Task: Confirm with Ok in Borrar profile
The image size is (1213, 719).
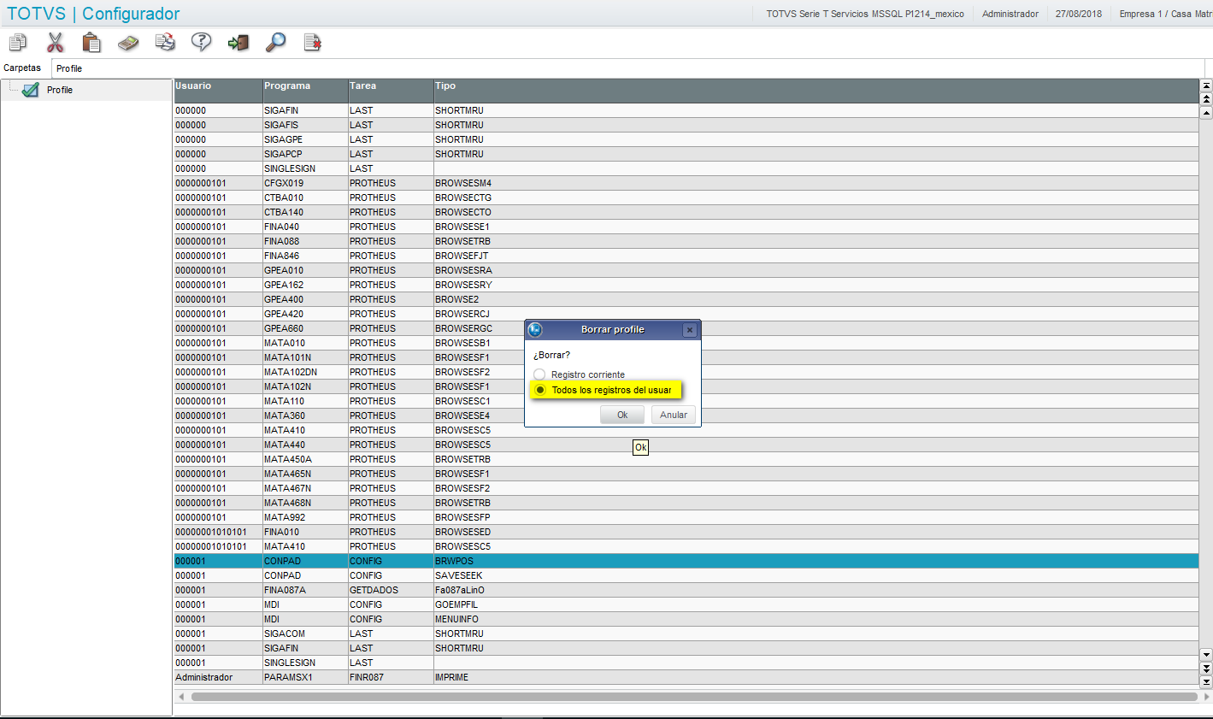Action: pos(622,415)
